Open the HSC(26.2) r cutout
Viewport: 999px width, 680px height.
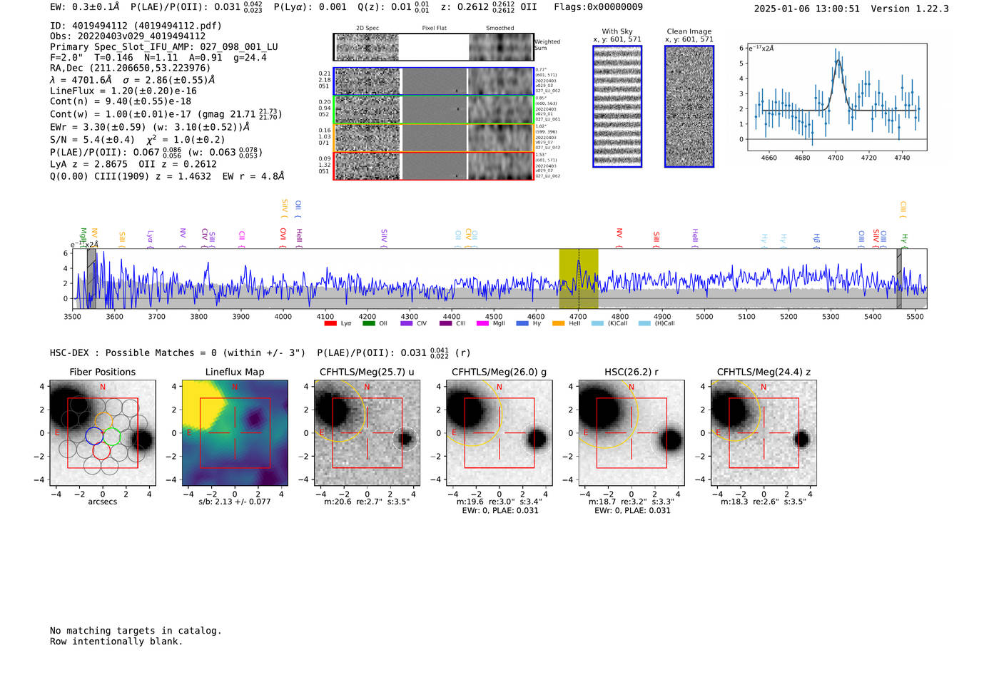pos(632,433)
